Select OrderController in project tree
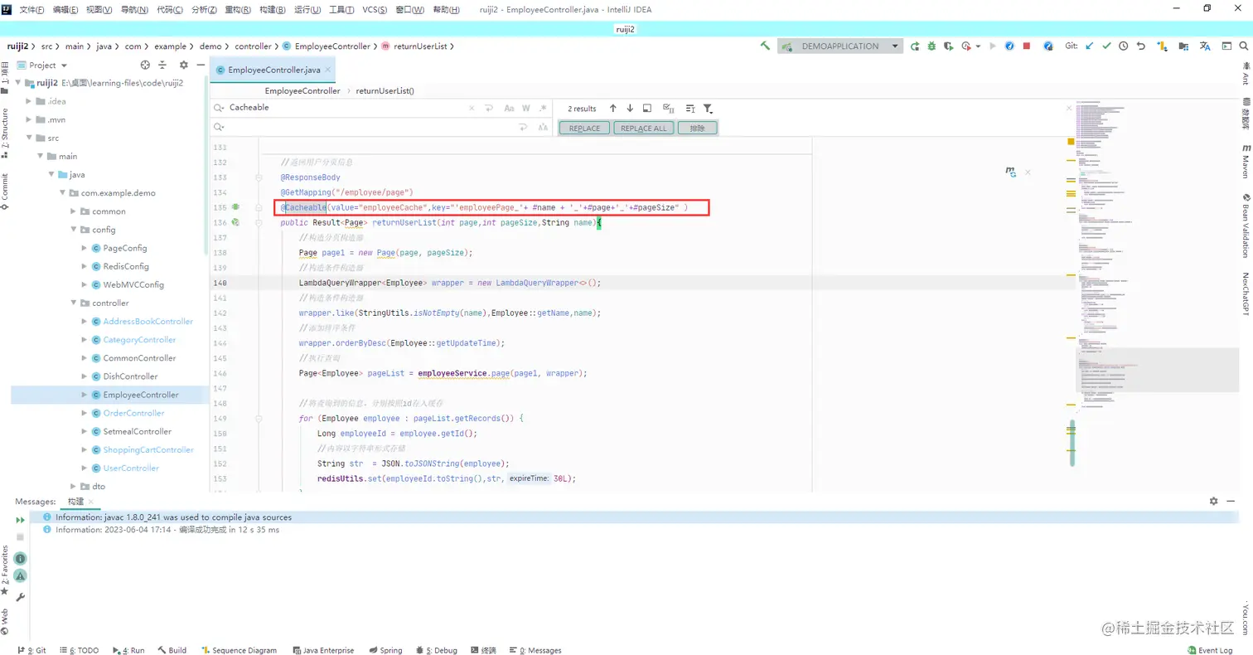This screenshot has height=655, width=1253. pos(133,413)
